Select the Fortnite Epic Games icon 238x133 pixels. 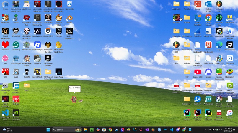[x=59, y=31]
